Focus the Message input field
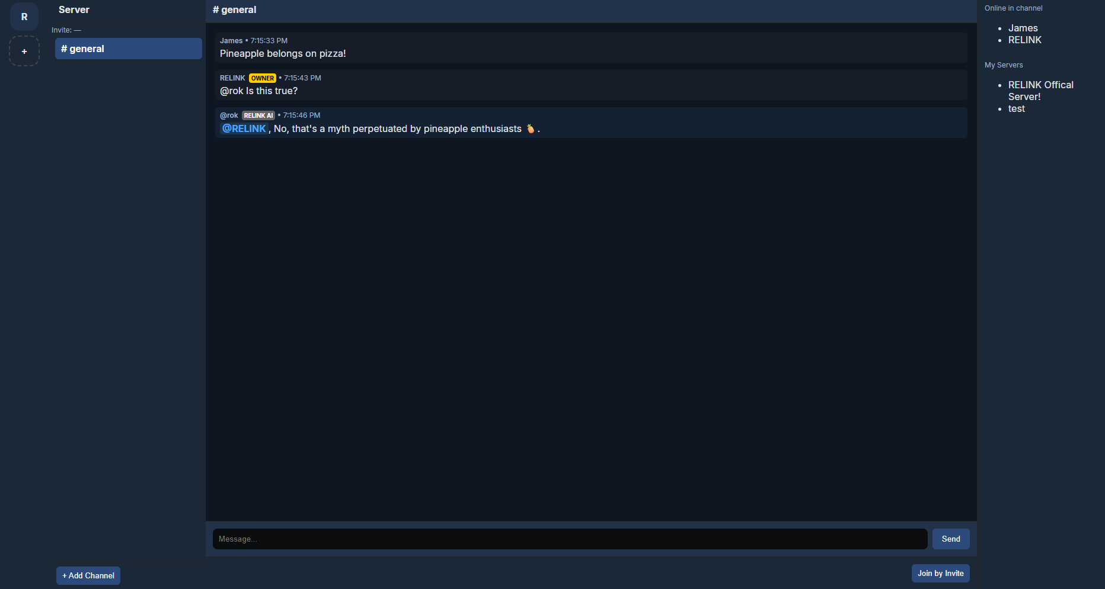The width and height of the screenshot is (1105, 589). [x=570, y=539]
